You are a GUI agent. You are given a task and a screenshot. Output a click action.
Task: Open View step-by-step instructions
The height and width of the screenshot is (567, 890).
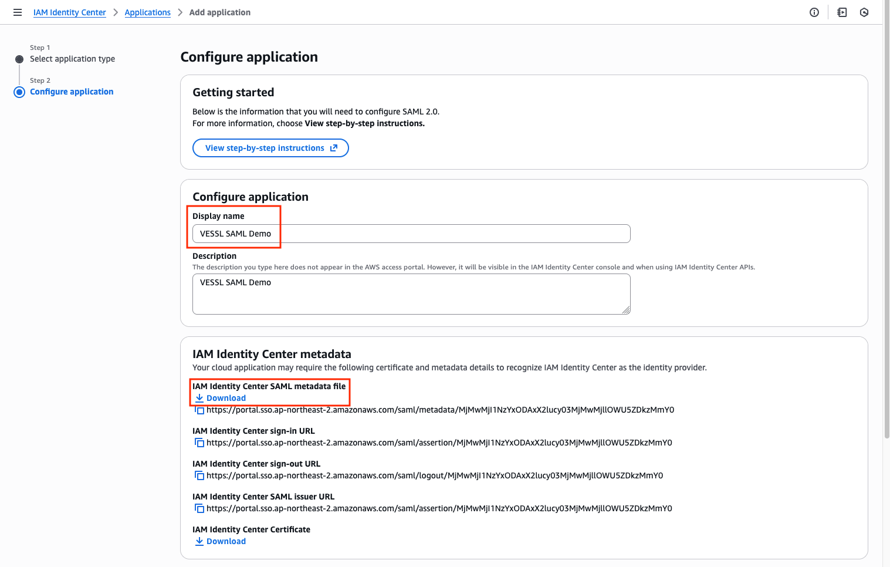[270, 148]
